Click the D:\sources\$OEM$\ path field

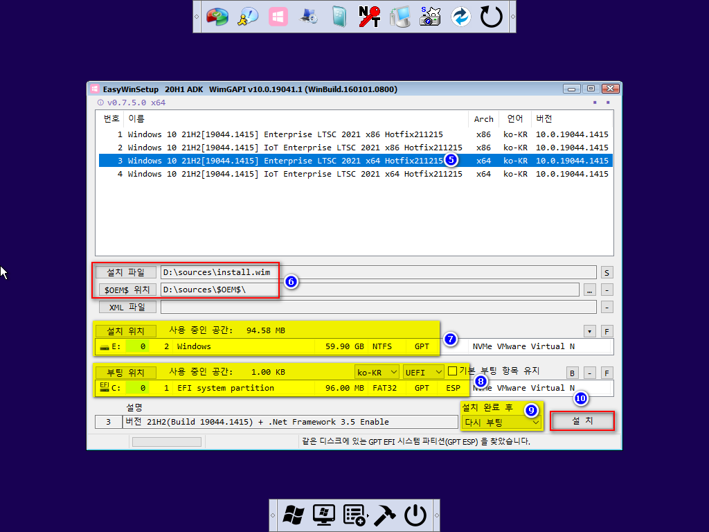point(370,290)
